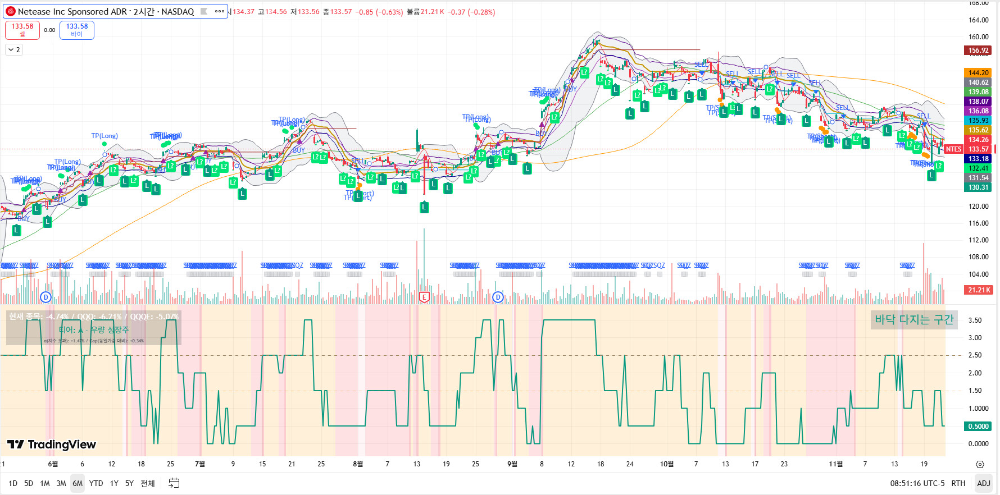The height and width of the screenshot is (495, 1000).
Task: Switch to the YTD date range
Action: [96, 483]
